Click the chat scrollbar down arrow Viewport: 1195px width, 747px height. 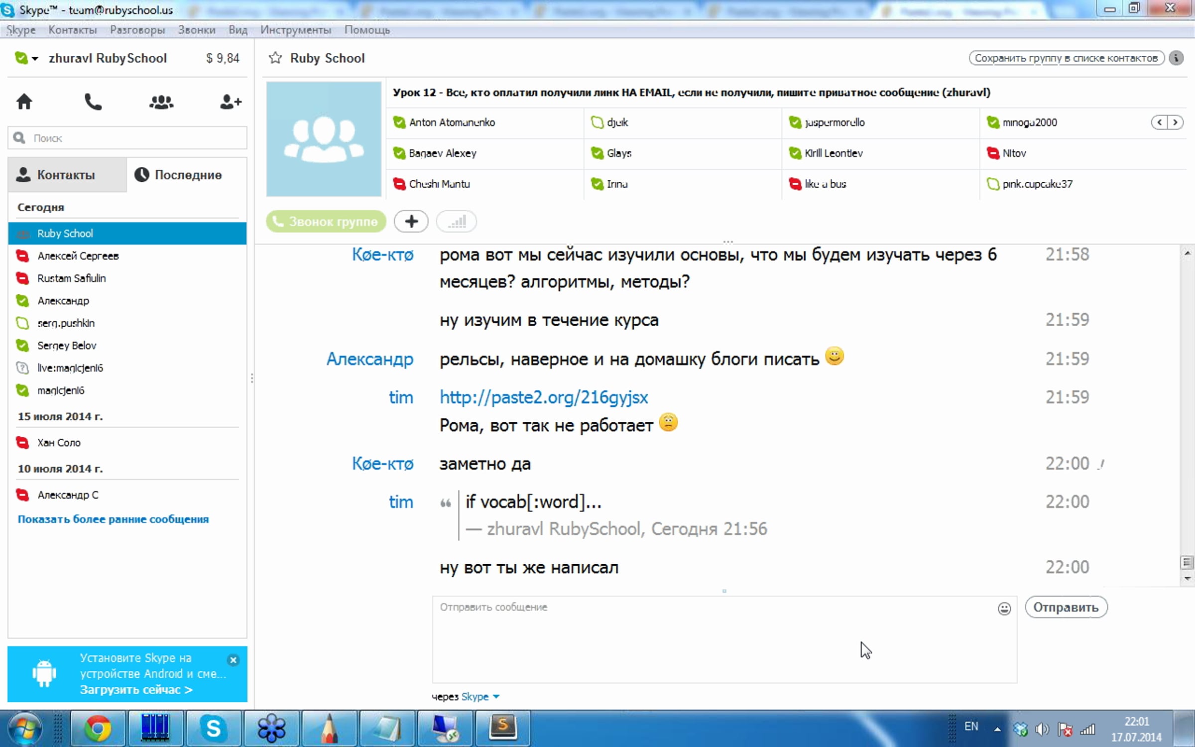tap(1188, 579)
